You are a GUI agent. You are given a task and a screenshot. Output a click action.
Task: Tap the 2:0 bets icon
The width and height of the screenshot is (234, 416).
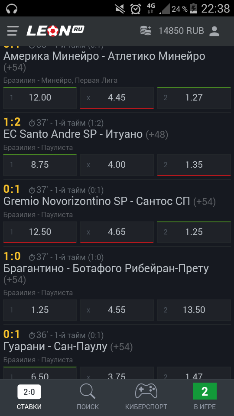pyautogui.click(x=29, y=392)
